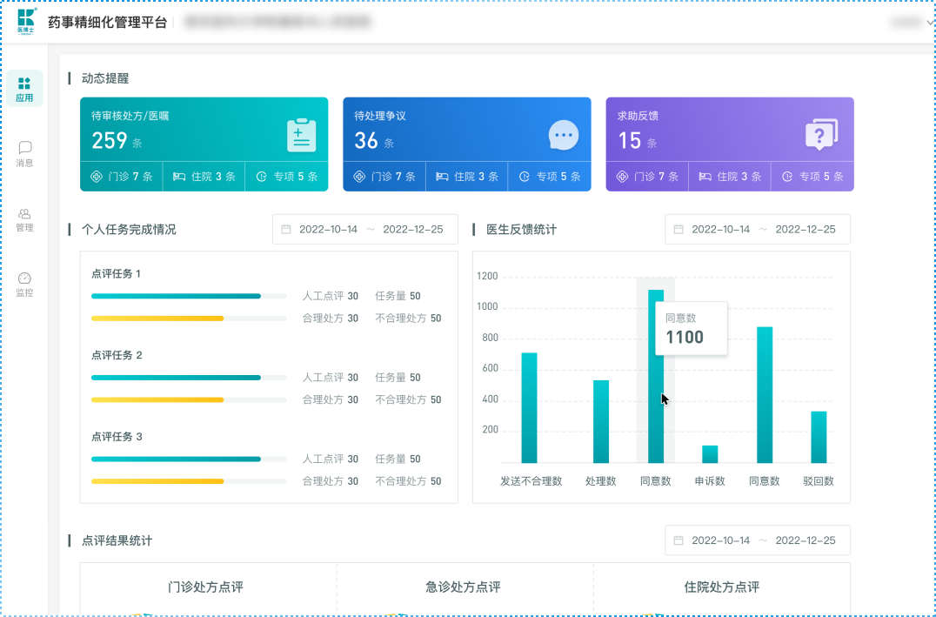
Task: Click 住院 bed icon in 待审核处方/医嘱 card
Action: click(179, 177)
